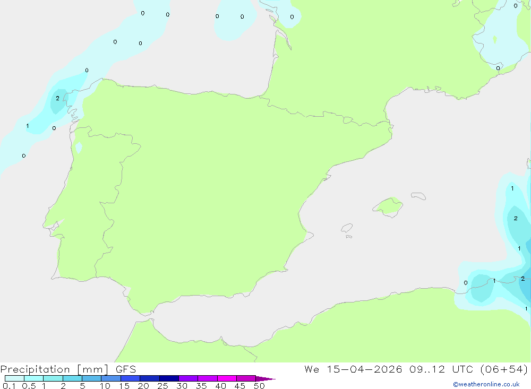The width and height of the screenshot is (531, 389).
Task: Select the 35–40 mm purple legend swatch
Action: 208,378
